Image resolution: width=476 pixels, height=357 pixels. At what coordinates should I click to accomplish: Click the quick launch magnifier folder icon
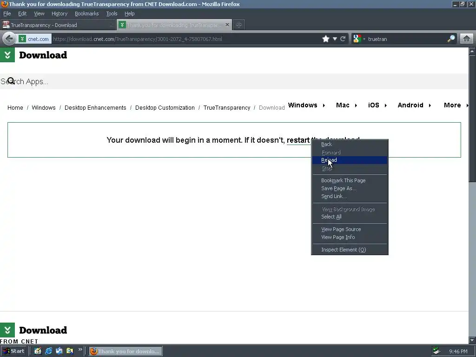70,351
